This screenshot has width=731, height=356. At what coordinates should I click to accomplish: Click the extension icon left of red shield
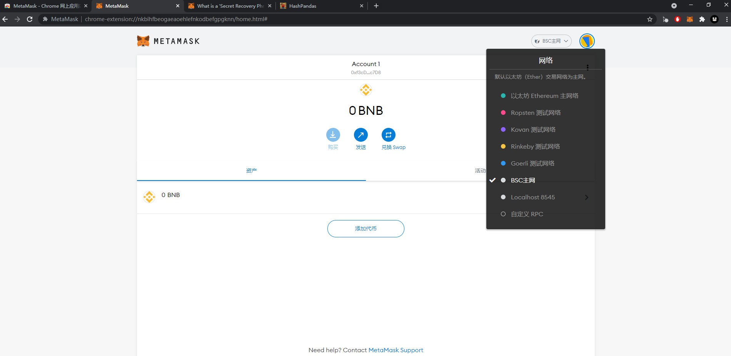click(x=665, y=19)
